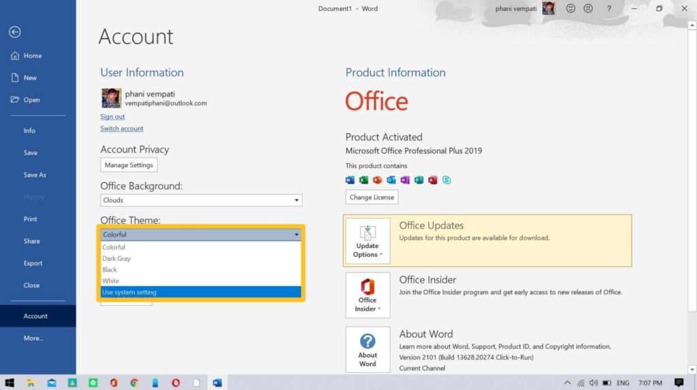Click the PowerPoint icon in product list
The image size is (697, 390).
coord(377,179)
